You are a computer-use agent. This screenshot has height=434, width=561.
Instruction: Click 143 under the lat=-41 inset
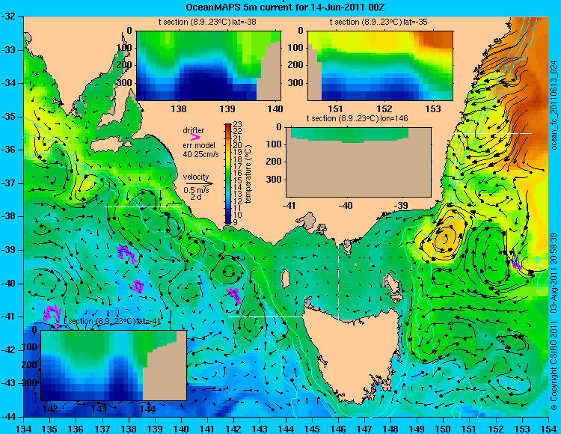click(99, 409)
